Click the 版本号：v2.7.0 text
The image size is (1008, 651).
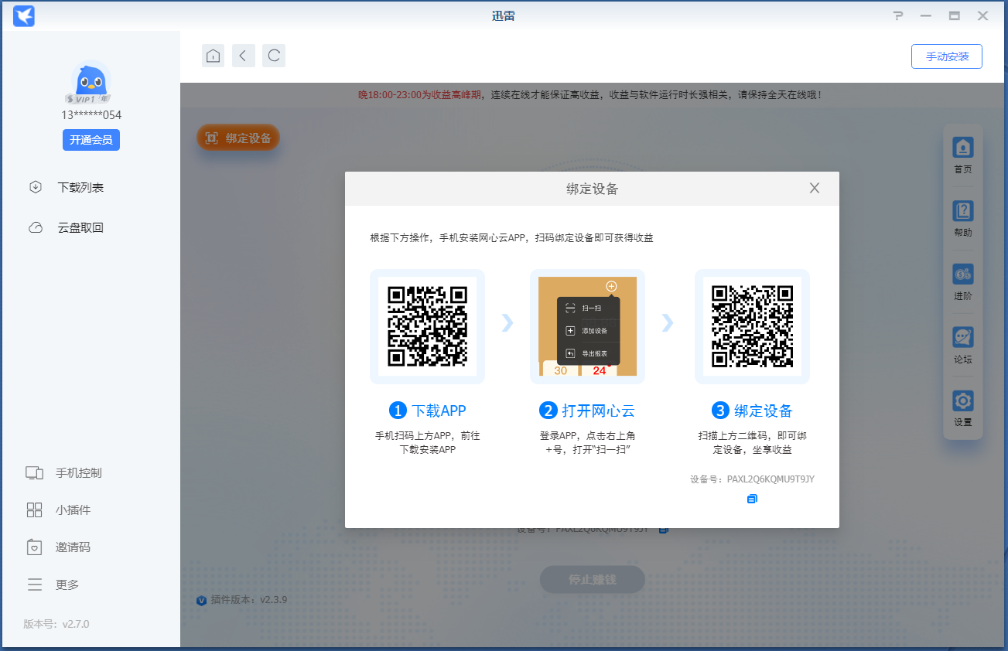56,624
